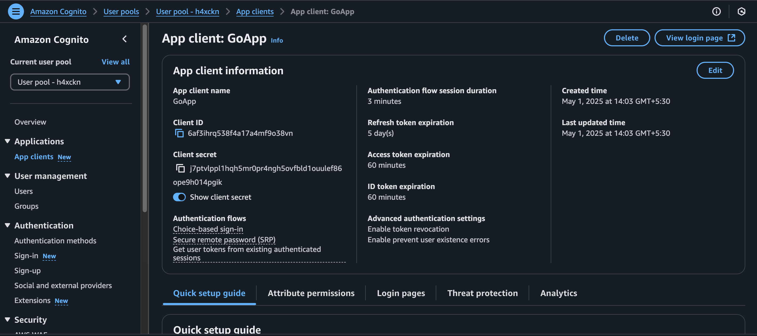The width and height of the screenshot is (757, 336).
Task: Open the Info link beside GoApp title
Action: tap(277, 40)
